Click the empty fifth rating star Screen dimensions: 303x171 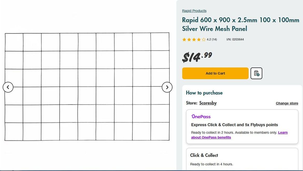[204, 40]
